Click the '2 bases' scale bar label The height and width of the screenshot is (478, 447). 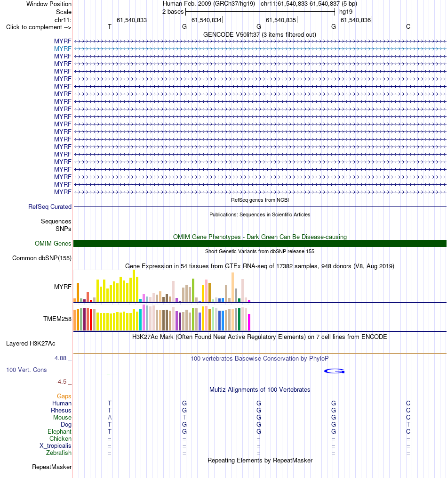coord(173,12)
